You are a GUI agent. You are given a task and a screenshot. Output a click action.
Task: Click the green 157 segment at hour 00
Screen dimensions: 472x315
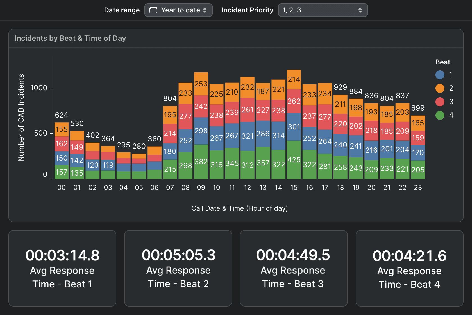[x=62, y=172]
